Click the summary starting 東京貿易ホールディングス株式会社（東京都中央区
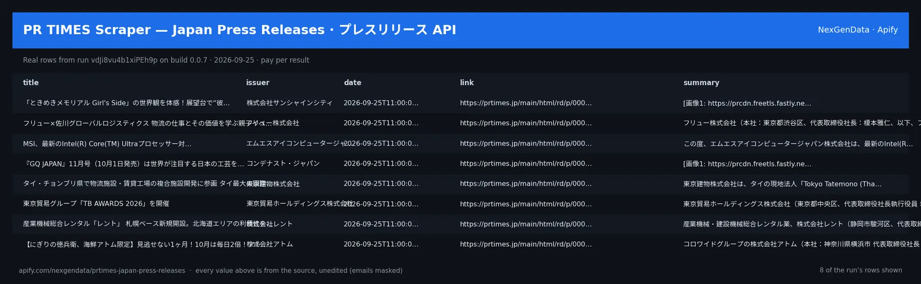This screenshot has width=921, height=284. click(802, 203)
